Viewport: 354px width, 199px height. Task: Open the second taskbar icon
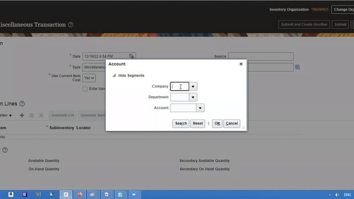pyautogui.click(x=24, y=195)
